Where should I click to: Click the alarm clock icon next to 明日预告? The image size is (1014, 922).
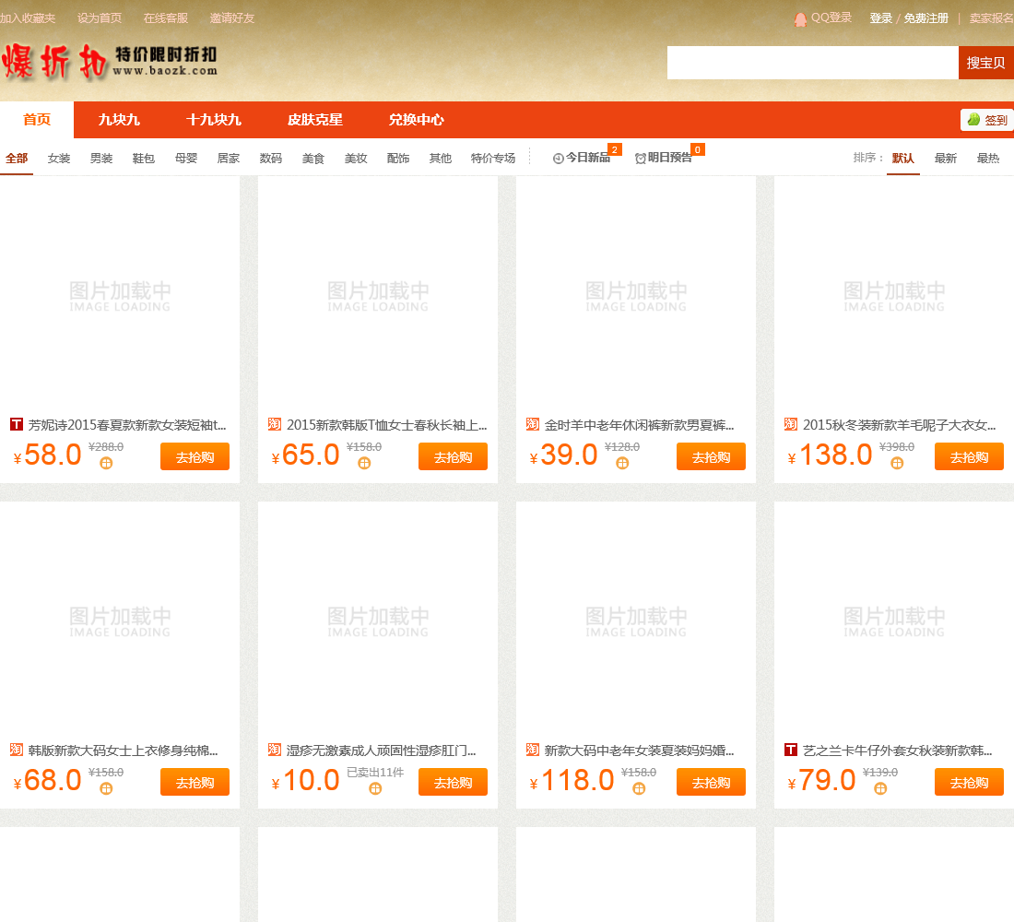click(x=641, y=159)
